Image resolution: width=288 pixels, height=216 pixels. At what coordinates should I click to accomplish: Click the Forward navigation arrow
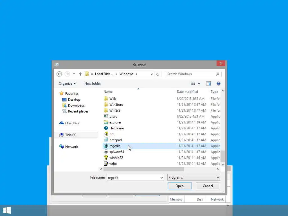click(67, 74)
